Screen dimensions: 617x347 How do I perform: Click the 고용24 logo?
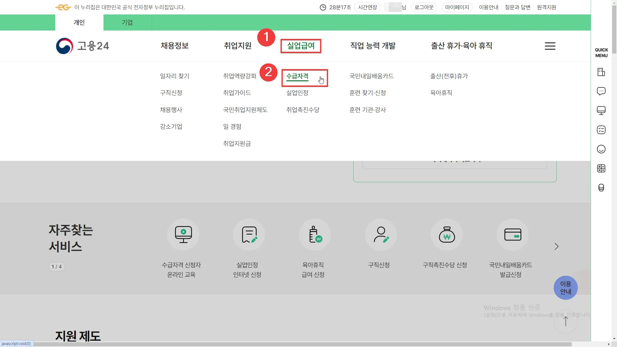(83, 46)
